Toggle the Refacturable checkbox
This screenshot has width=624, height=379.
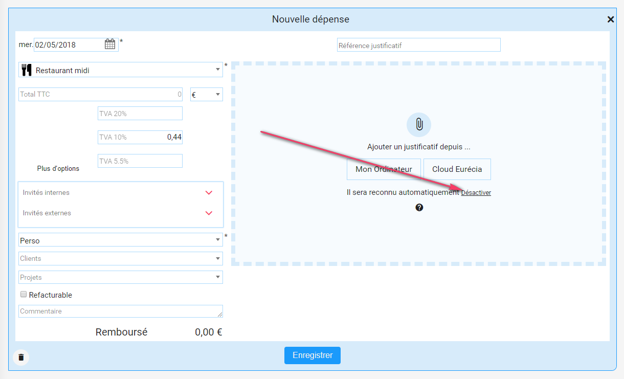point(23,295)
